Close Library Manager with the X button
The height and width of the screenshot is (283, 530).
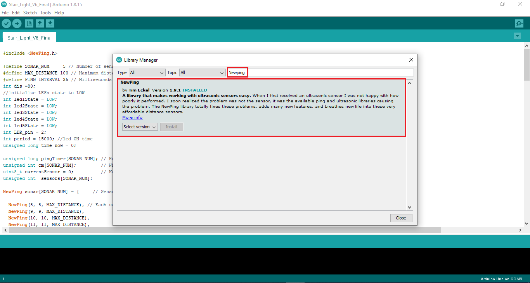pyautogui.click(x=411, y=60)
